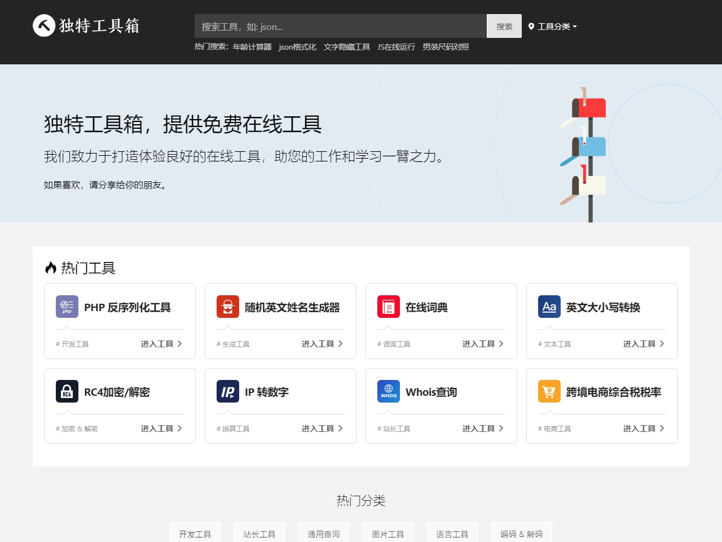722x542 pixels.
Task: Click the 随机英文姓名生成器 red icon
Action: click(x=227, y=307)
